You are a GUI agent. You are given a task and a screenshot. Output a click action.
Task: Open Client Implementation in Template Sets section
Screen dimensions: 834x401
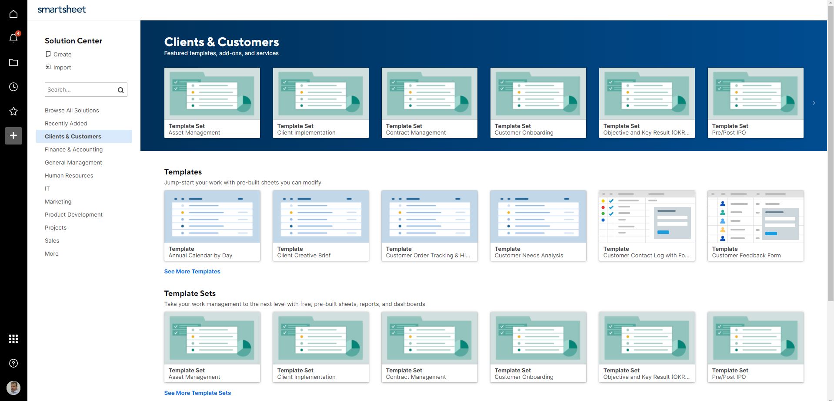click(321, 347)
